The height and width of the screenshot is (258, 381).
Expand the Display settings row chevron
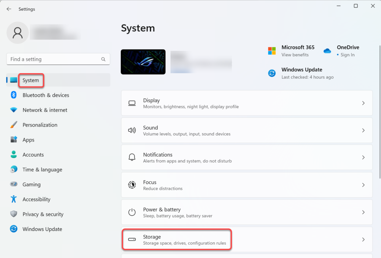(364, 103)
